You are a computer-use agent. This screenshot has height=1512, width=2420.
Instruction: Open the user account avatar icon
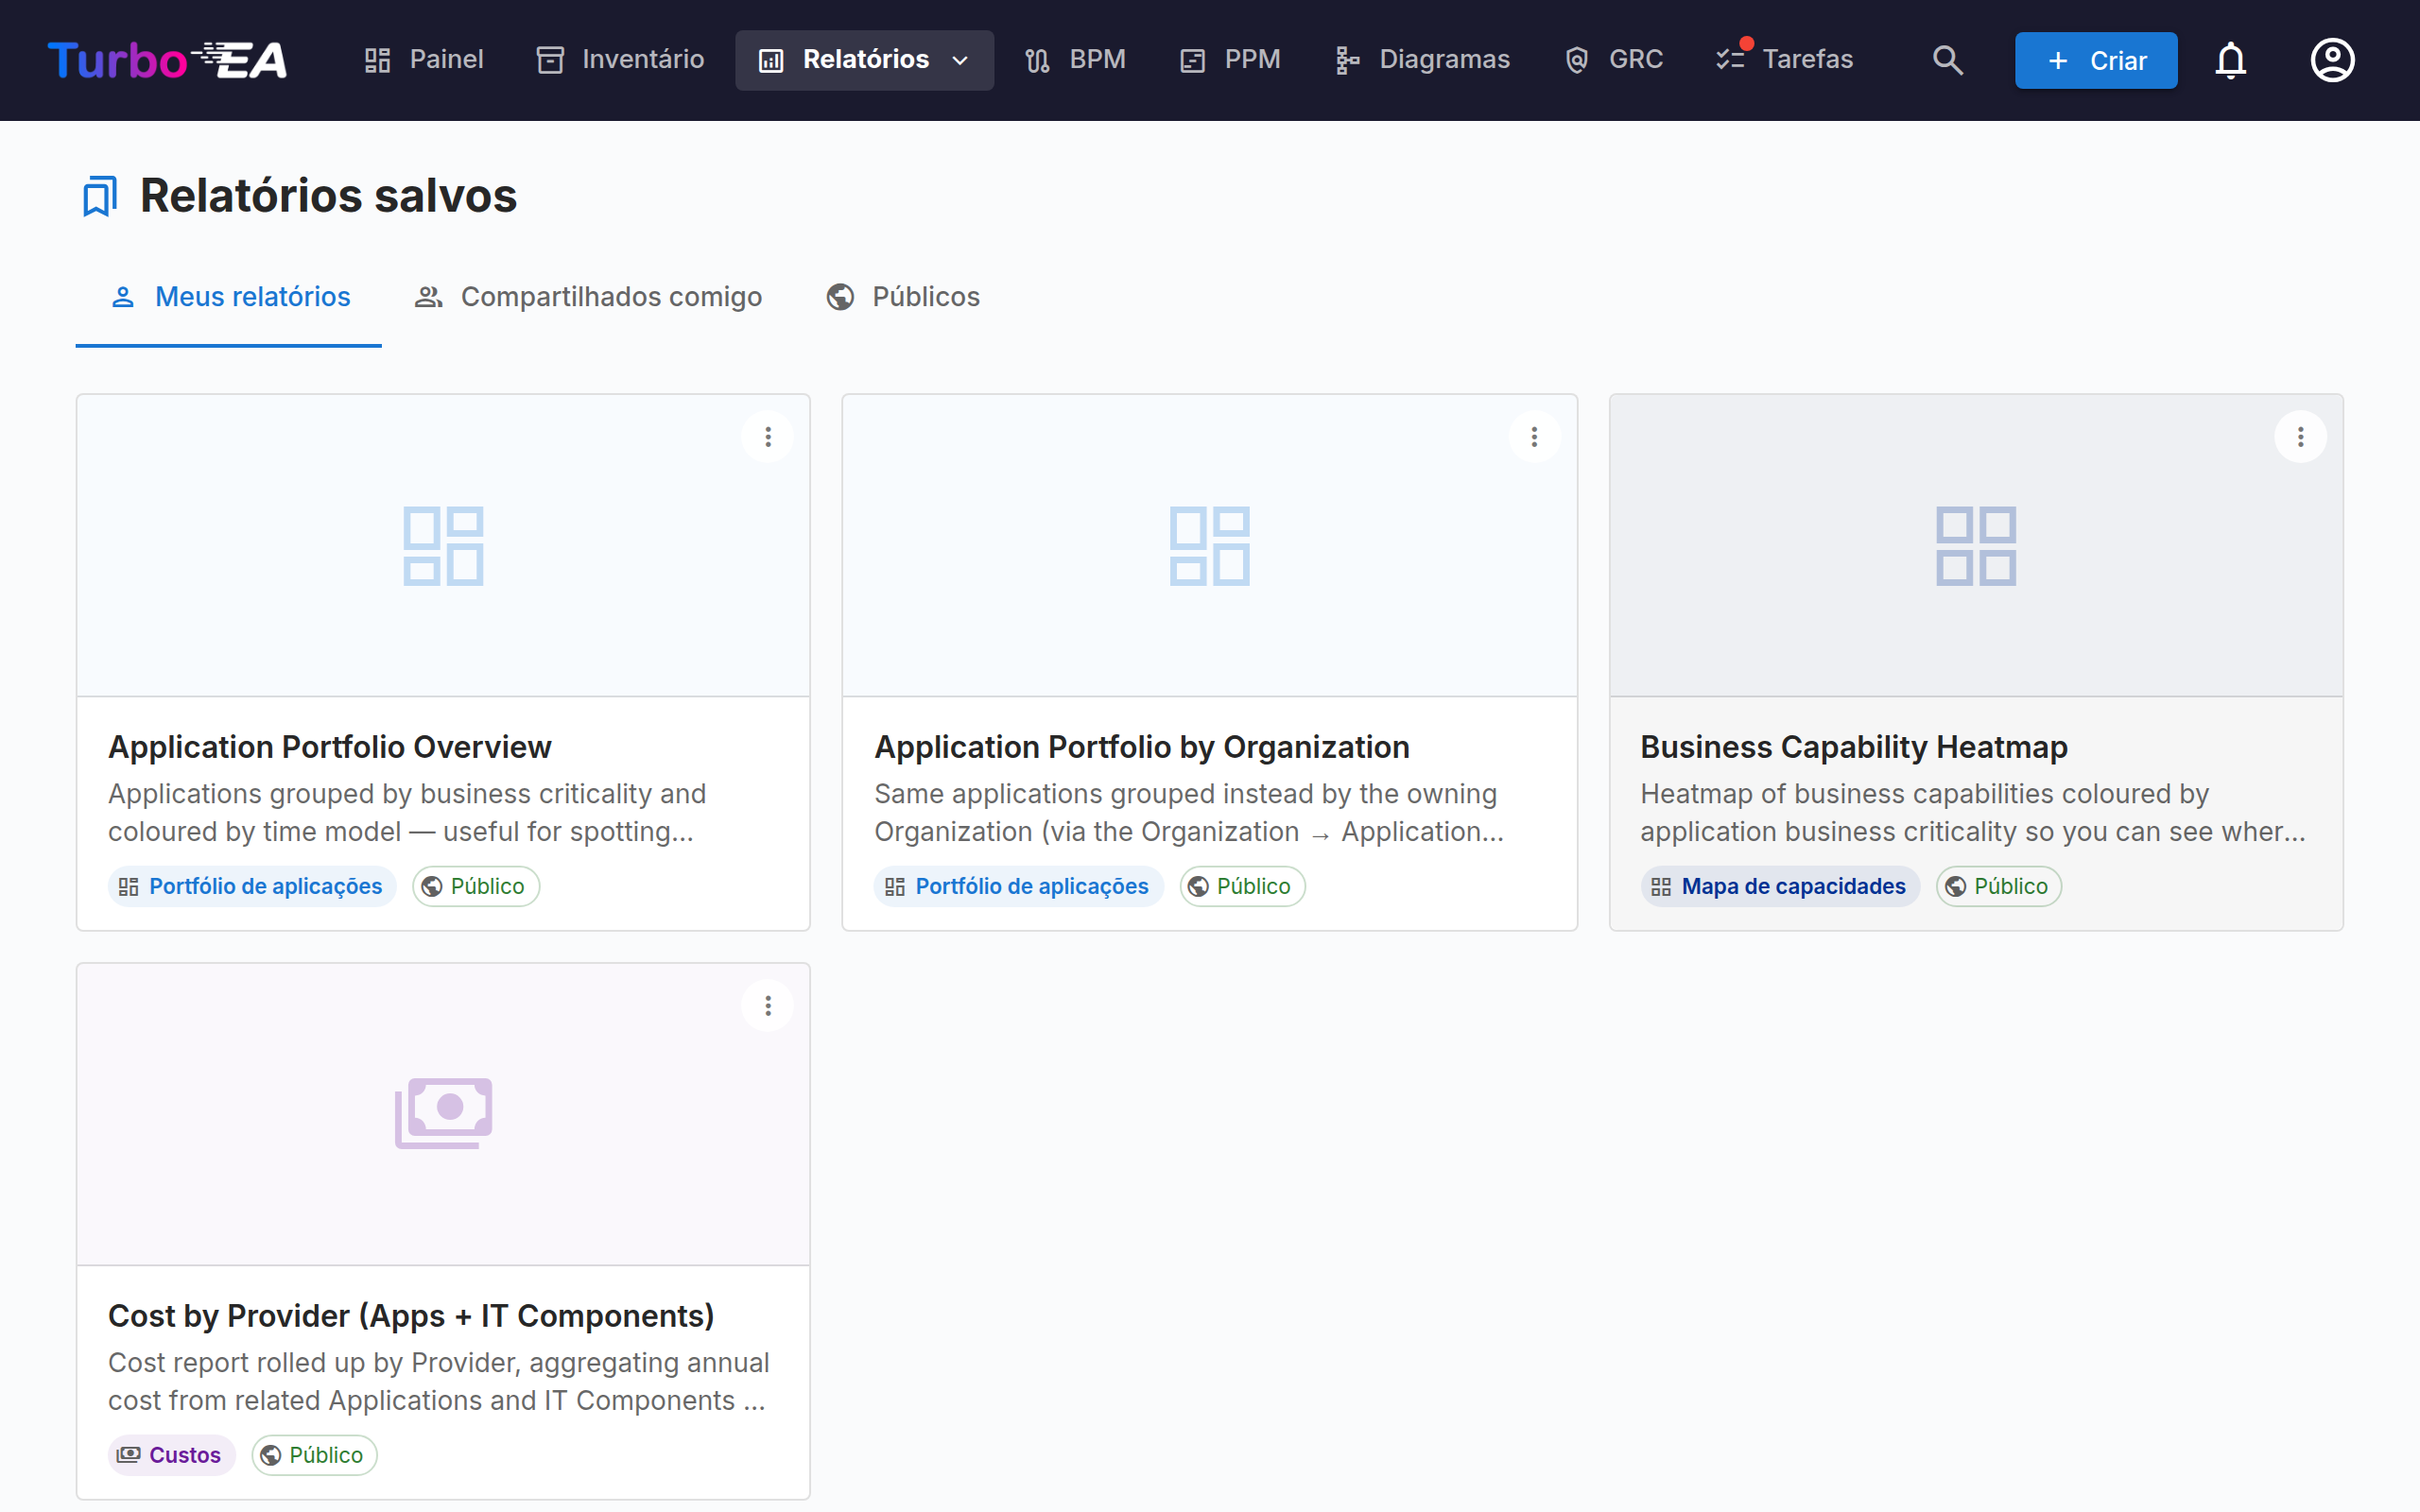pos(2332,60)
